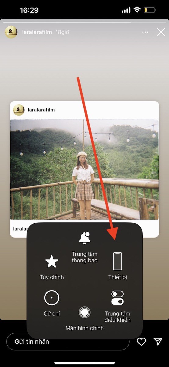This screenshot has height=367, width=169.
Task: Like the story with heart icon
Action: tap(141, 342)
